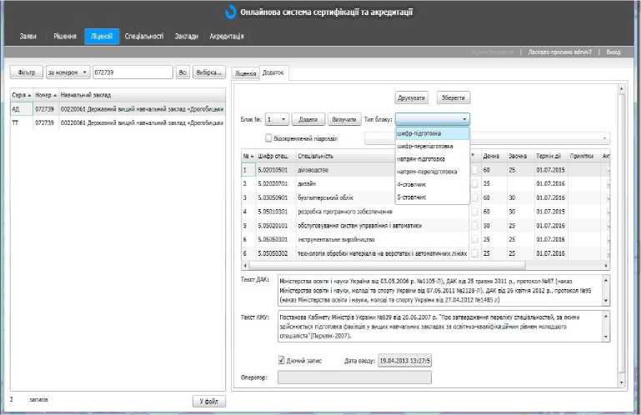This screenshot has height=415, width=641.
Task: Switch to the Спеціальності navigation tab
Action: (143, 37)
